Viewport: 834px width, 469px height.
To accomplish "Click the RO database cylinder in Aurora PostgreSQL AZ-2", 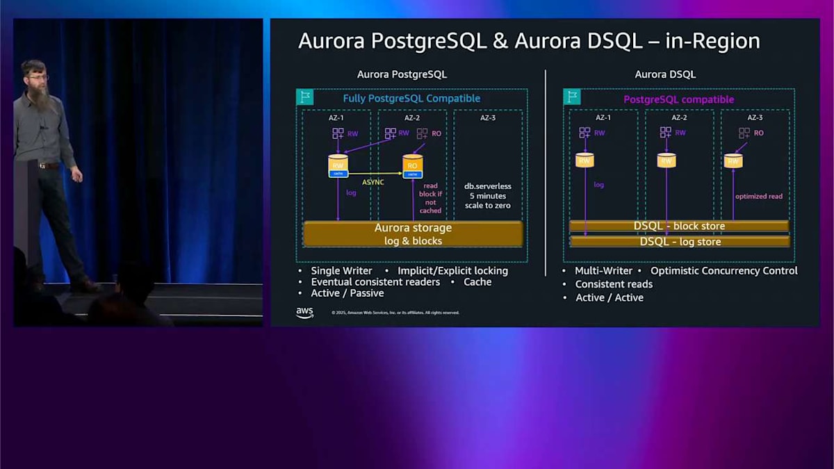I will pos(413,166).
